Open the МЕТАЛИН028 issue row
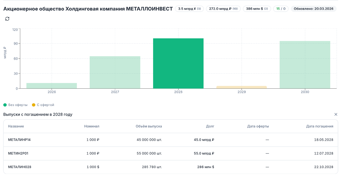This screenshot has height=177, width=342. [171, 167]
